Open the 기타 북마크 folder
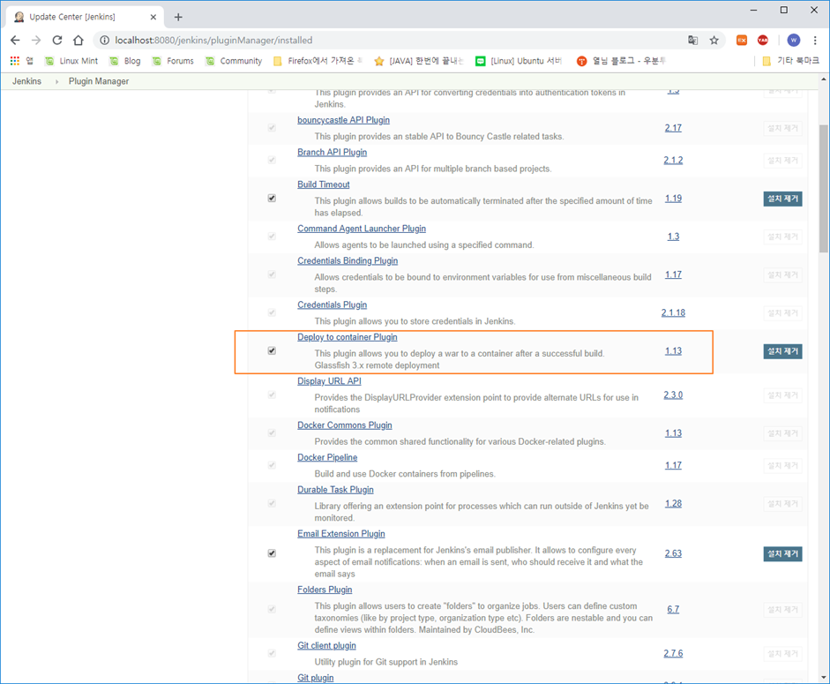Screen dimensions: 830x684 (x=791, y=61)
